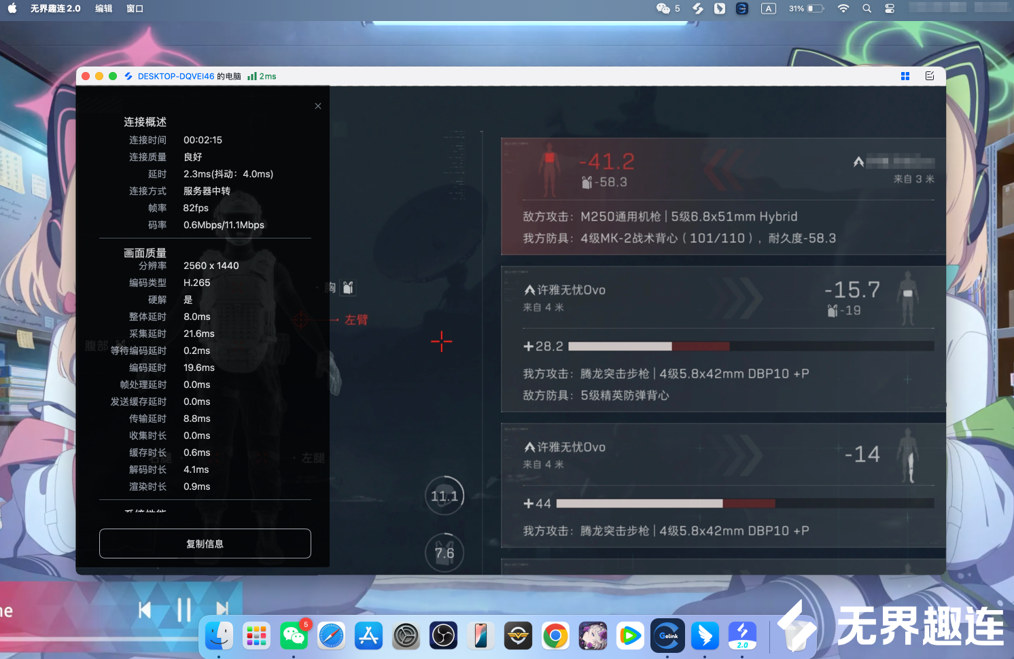Click the 2560 x 1440 resolution value
Viewport: 1014px width, 659px height.
pos(211,266)
